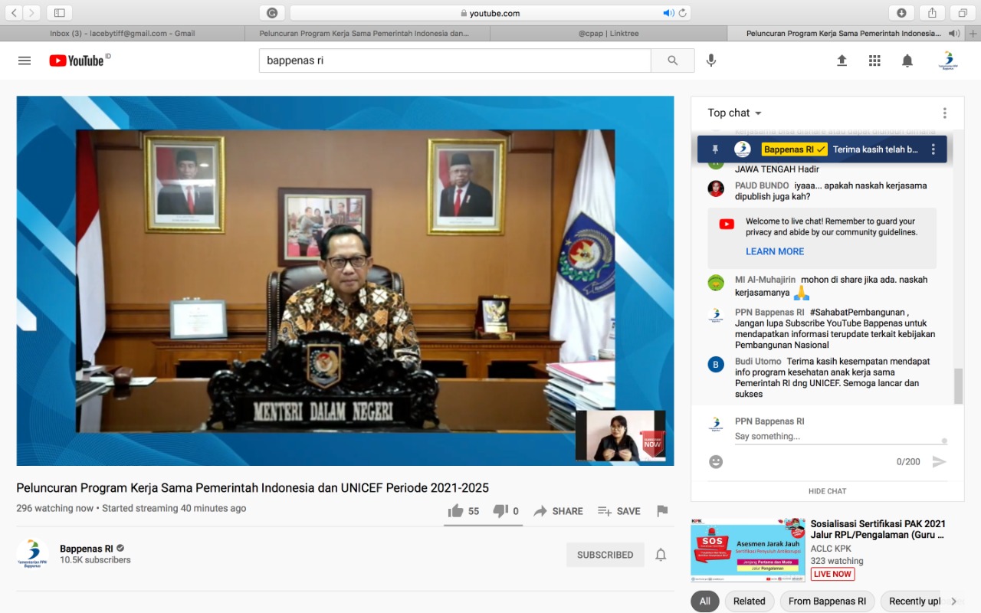The width and height of the screenshot is (981, 613).
Task: Open Safari share menu
Action: [x=932, y=12]
